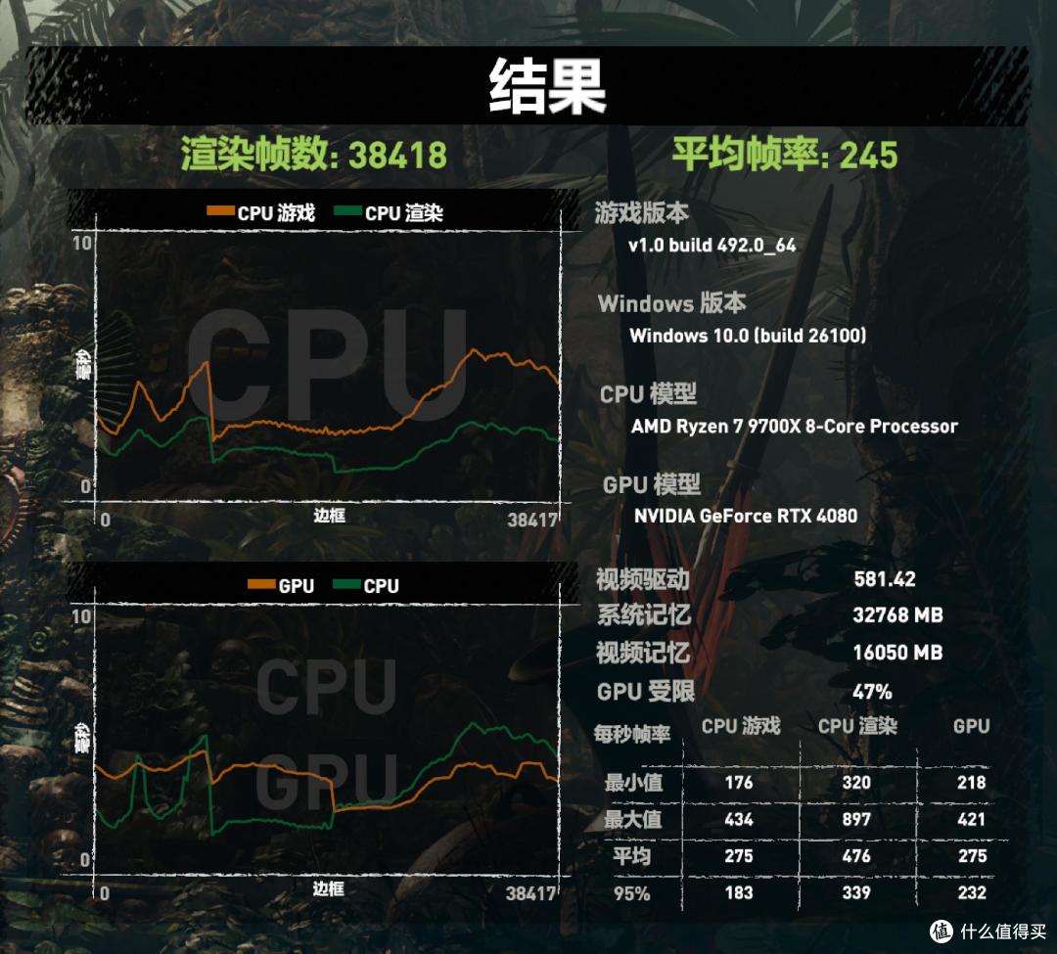Select maximum CPU render value 897

coord(856,820)
